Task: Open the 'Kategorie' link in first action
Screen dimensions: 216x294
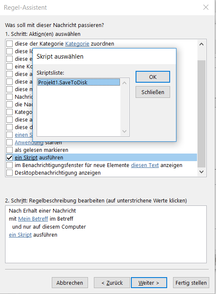Action: click(77, 44)
